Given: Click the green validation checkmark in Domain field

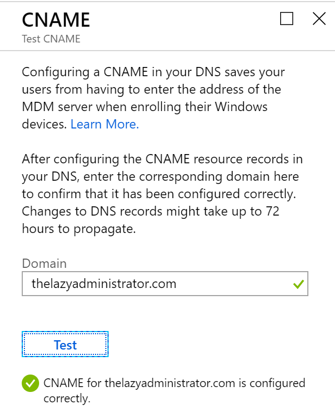Looking at the screenshot, I should click(299, 284).
